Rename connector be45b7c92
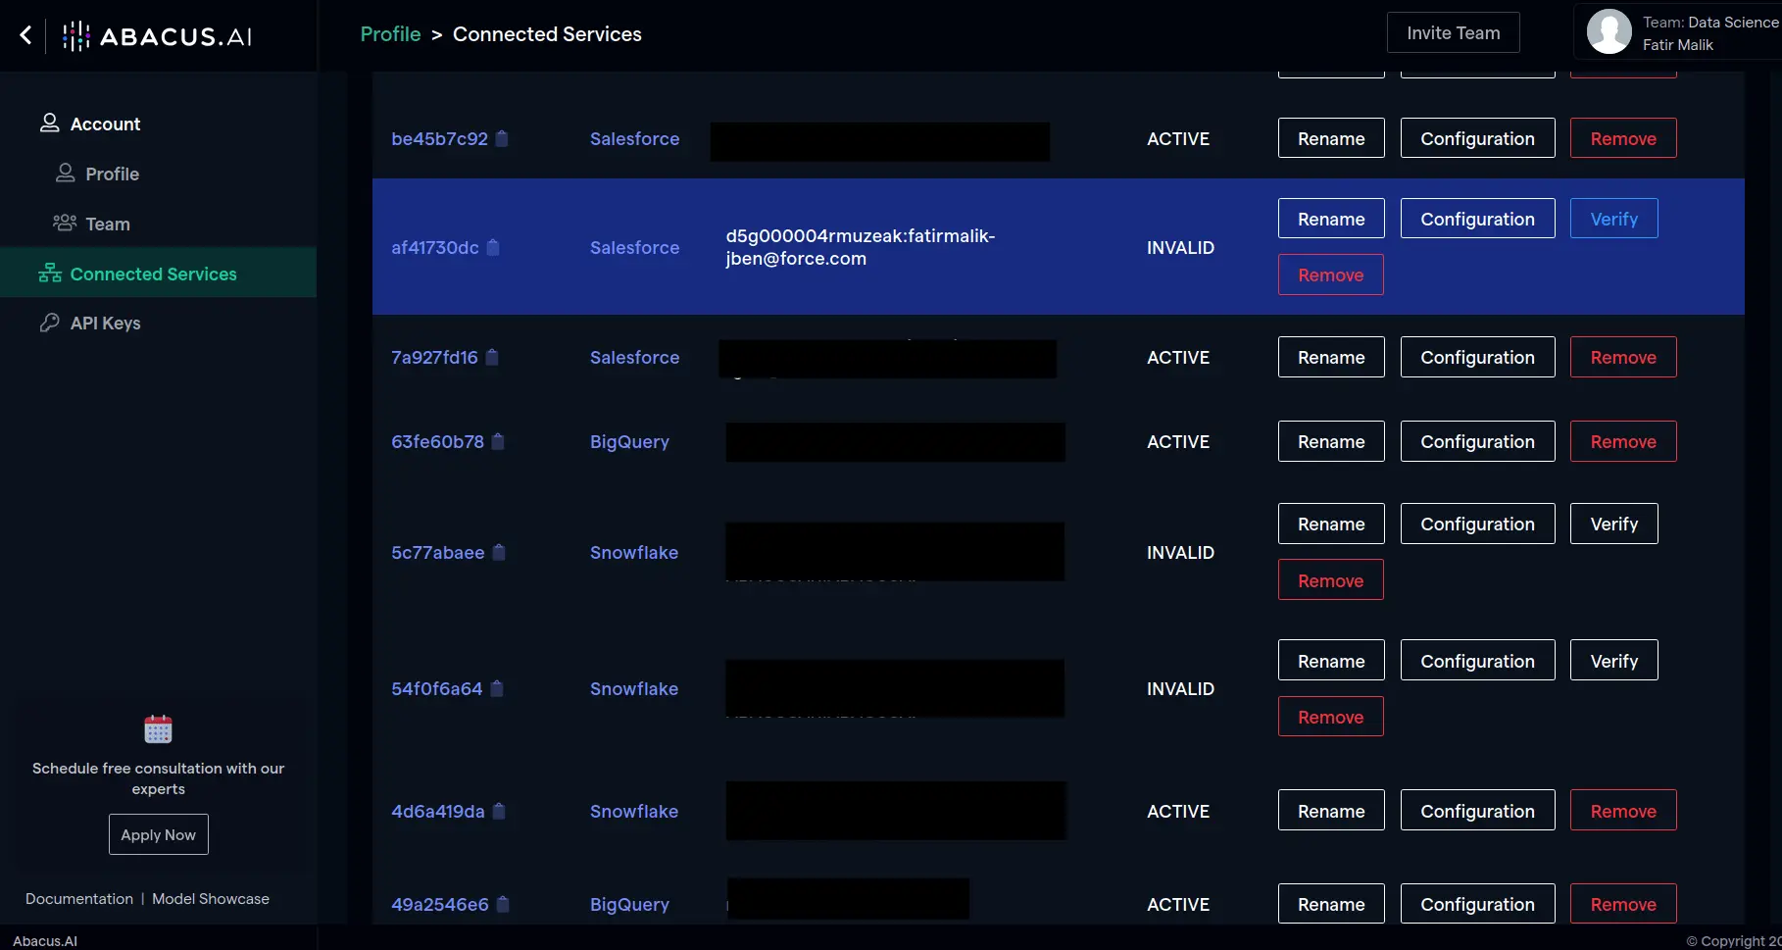Image resolution: width=1782 pixels, height=950 pixels. pyautogui.click(x=1331, y=138)
